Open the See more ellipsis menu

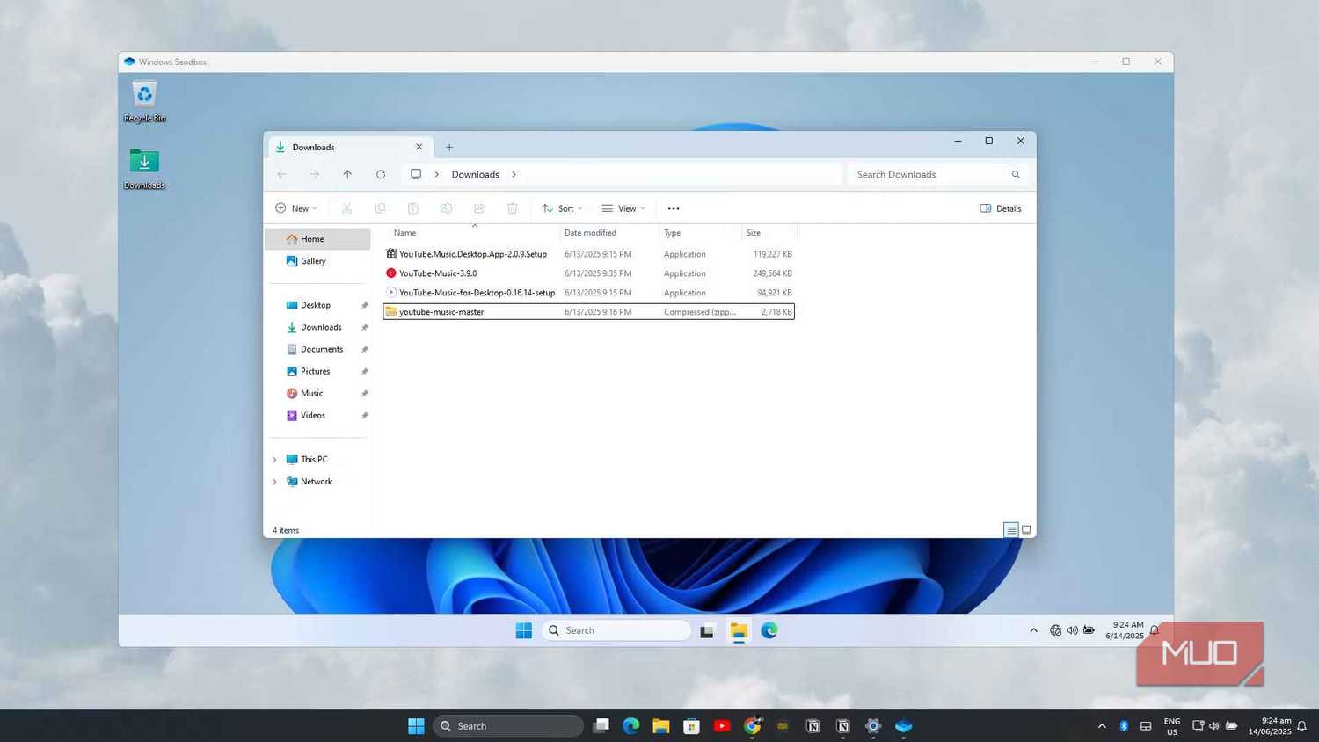[674, 208]
